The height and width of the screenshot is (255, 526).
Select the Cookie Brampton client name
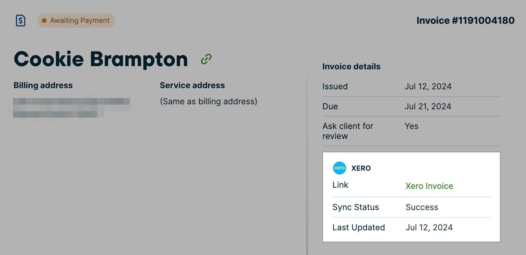coord(101,59)
